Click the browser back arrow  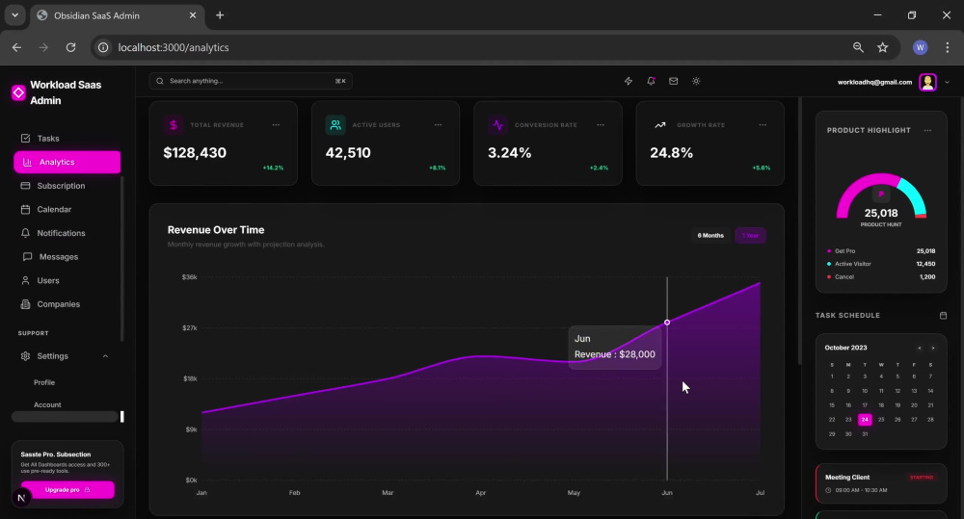click(x=16, y=47)
